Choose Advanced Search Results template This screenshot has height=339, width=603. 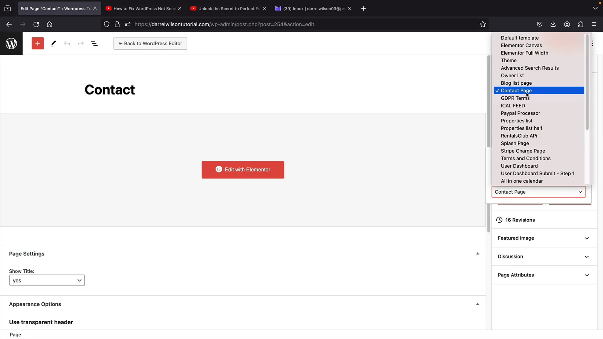[x=539, y=68]
